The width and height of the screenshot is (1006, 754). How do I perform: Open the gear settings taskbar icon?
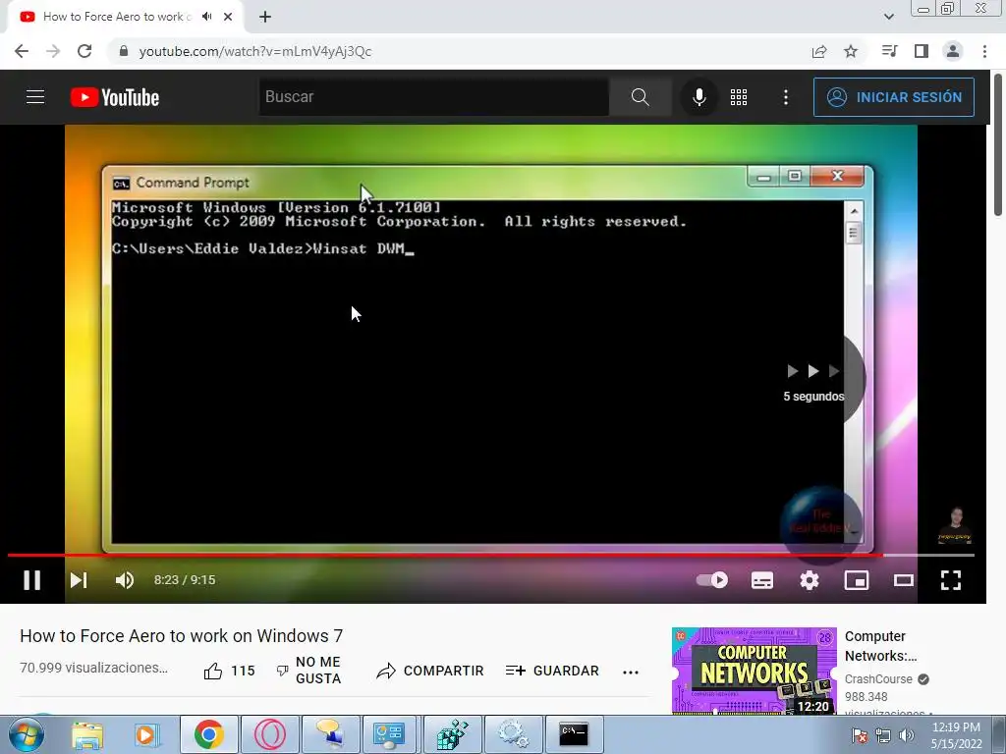click(513, 734)
